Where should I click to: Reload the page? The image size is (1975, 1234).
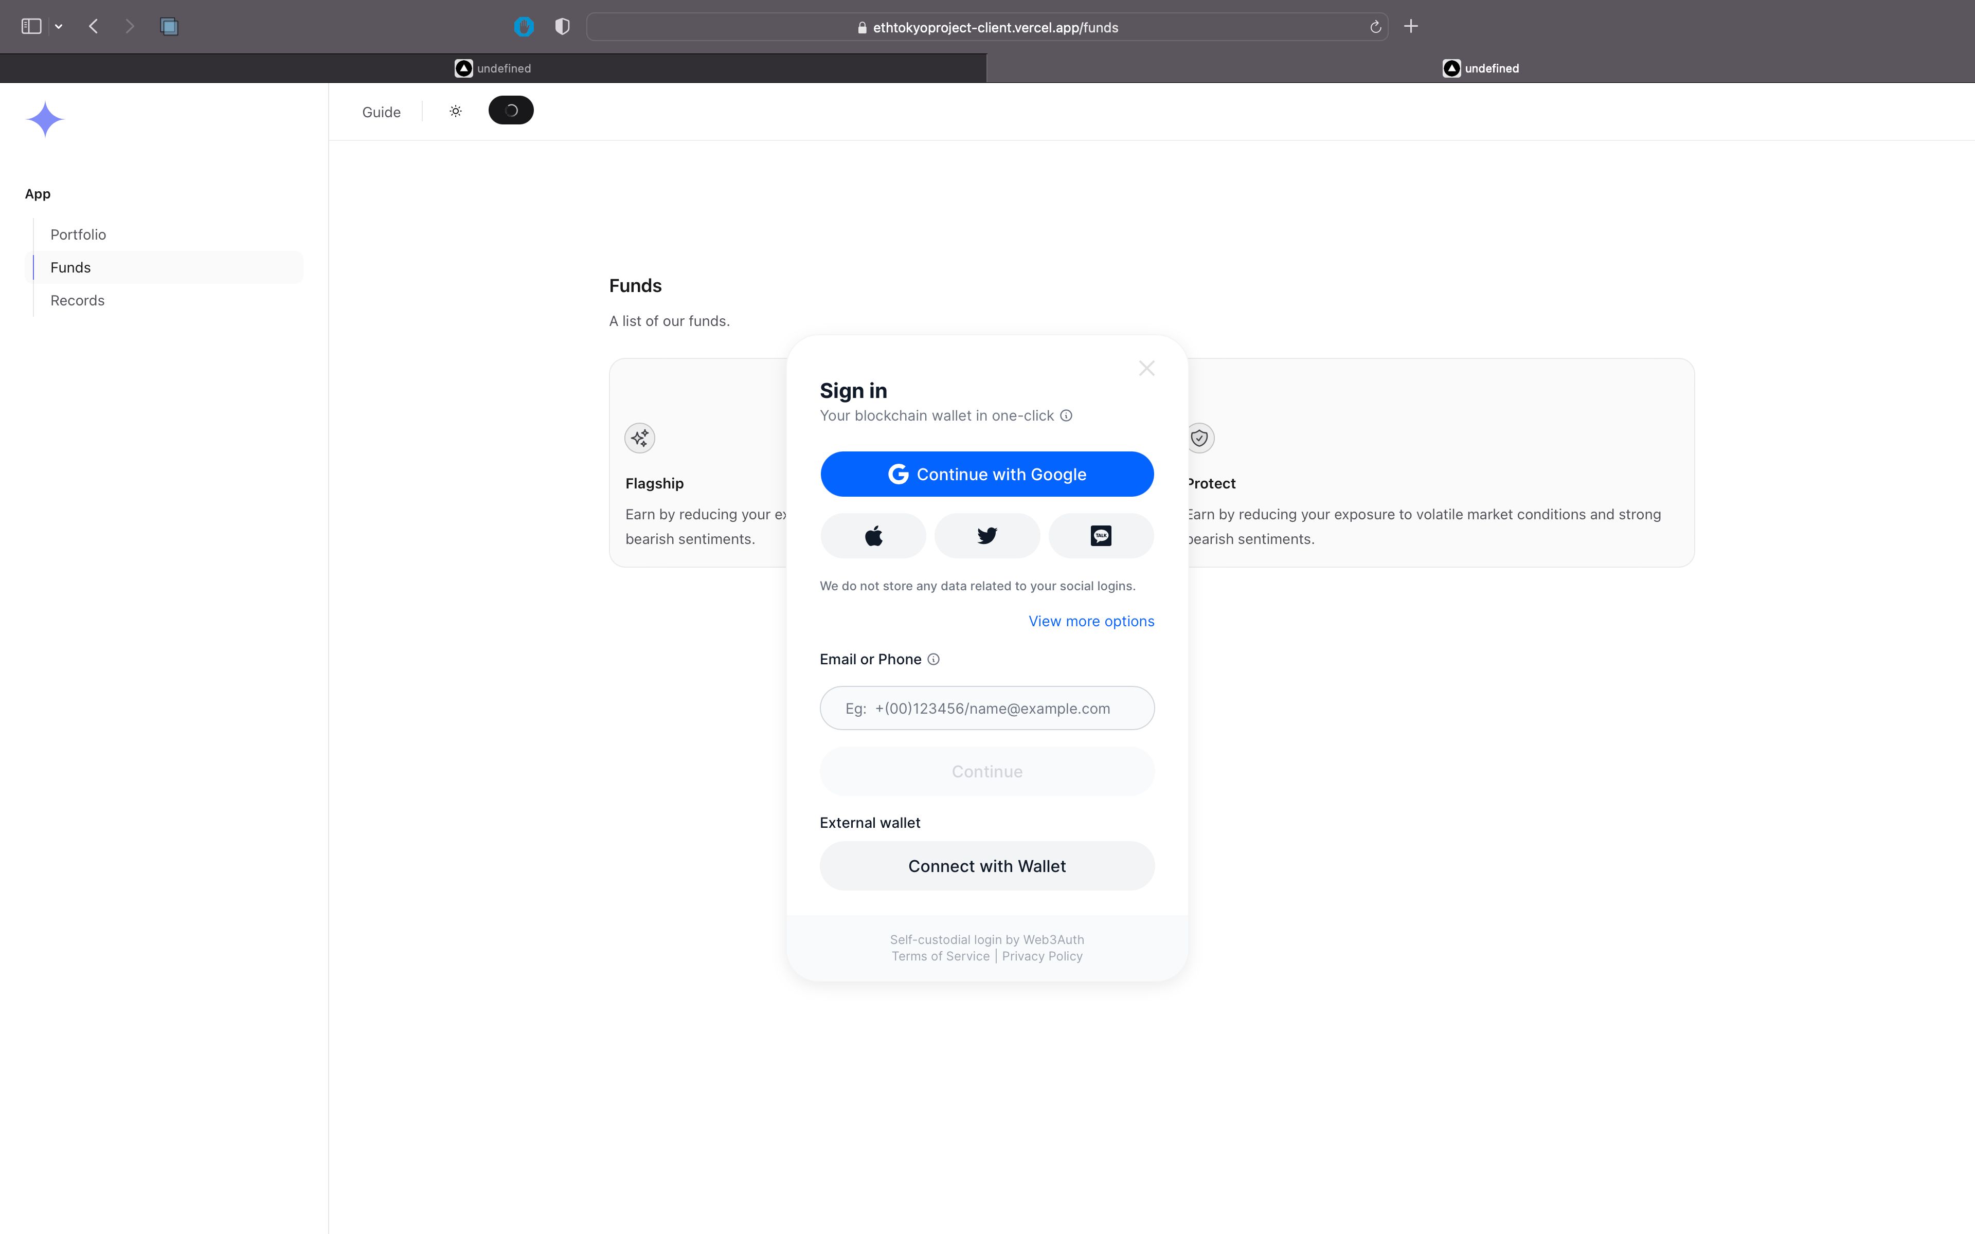coord(1375,27)
